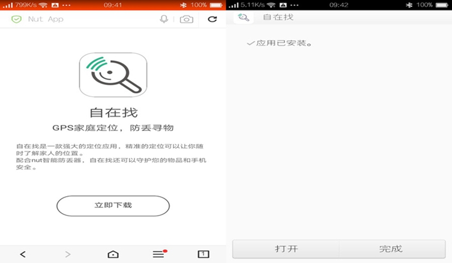
Task: Tap the large 自在找 magnifier app logo
Action: click(113, 75)
